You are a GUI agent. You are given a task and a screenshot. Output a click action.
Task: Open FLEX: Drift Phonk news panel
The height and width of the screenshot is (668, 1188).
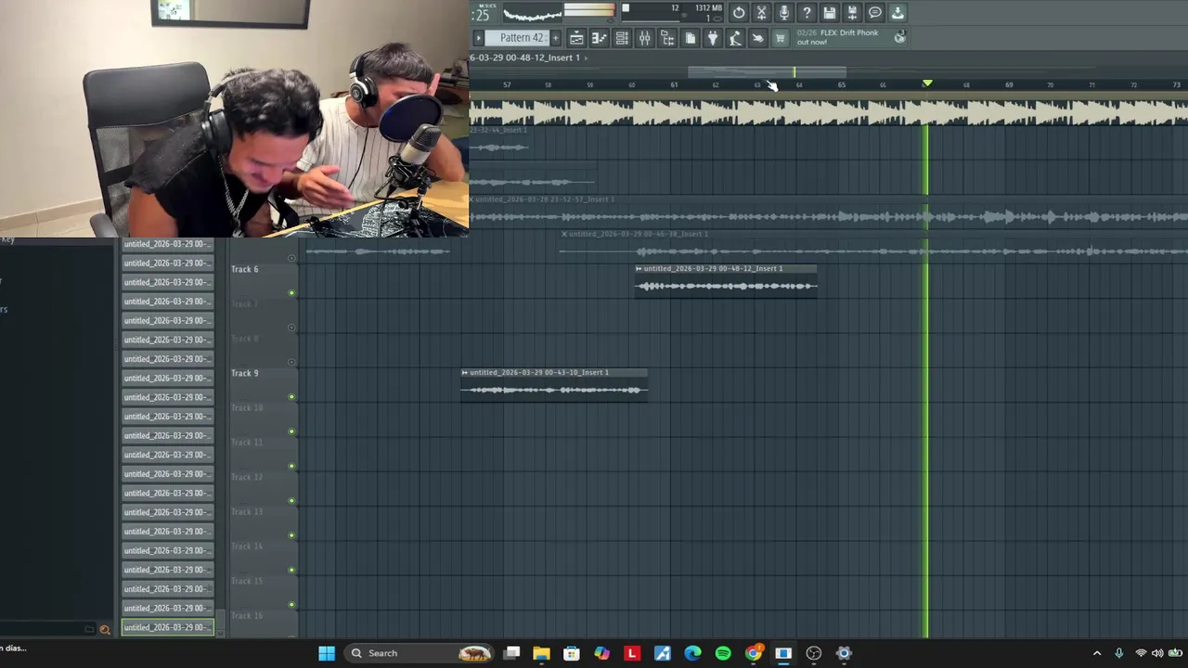843,37
